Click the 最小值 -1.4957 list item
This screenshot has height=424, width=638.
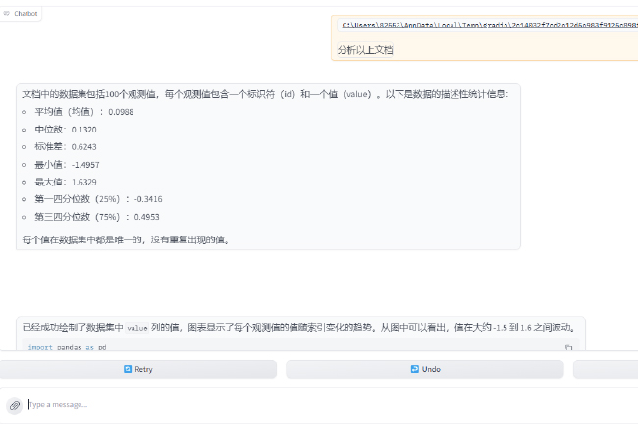(x=67, y=165)
